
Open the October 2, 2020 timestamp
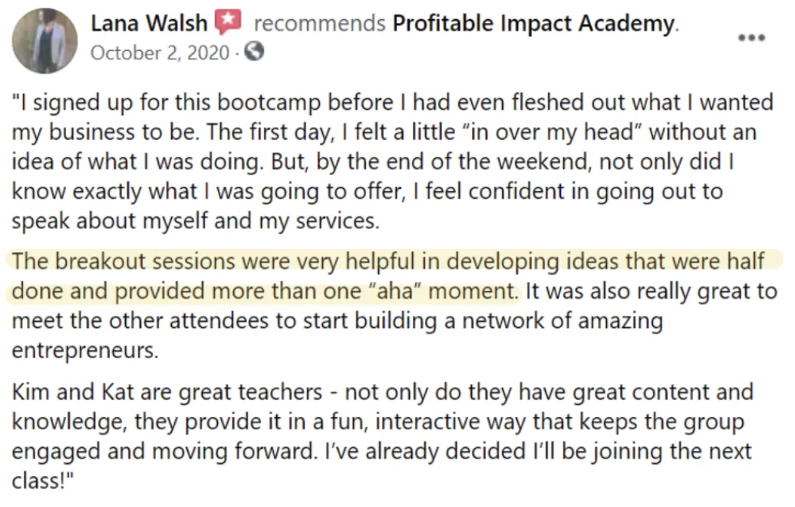pyautogui.click(x=160, y=52)
